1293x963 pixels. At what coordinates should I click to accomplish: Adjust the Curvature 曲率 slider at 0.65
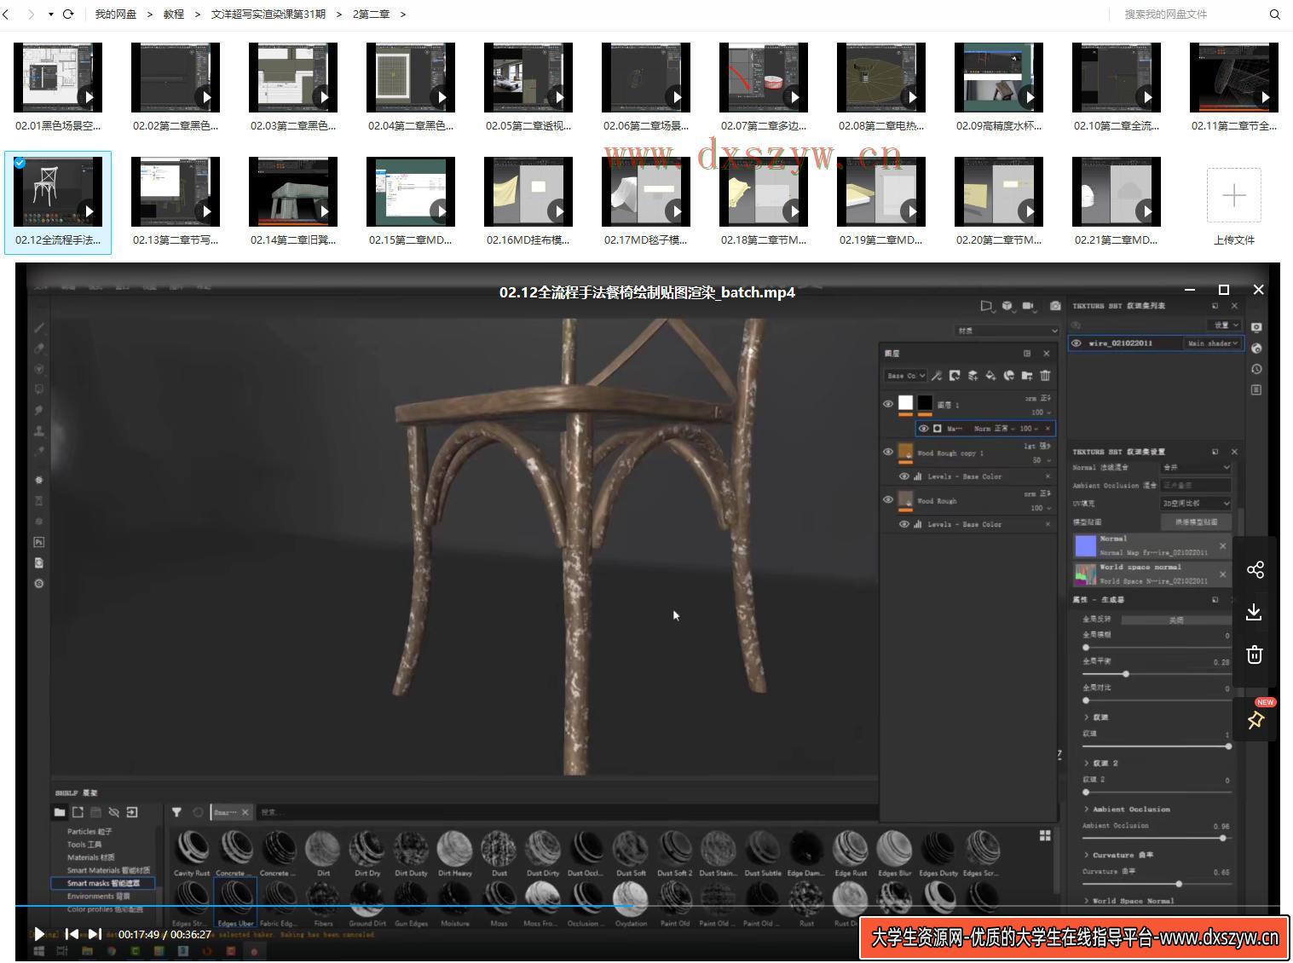pos(1179,884)
